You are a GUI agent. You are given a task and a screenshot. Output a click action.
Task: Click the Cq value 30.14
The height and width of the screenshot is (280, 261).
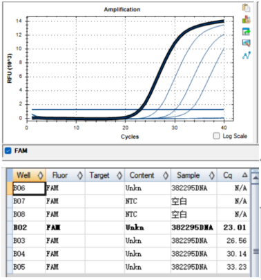[x=236, y=254]
